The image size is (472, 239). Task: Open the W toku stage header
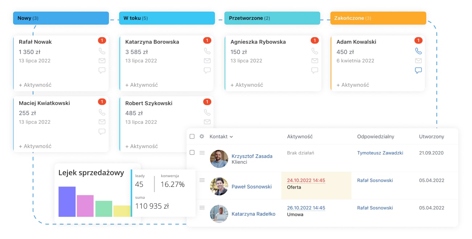pyautogui.click(x=167, y=18)
